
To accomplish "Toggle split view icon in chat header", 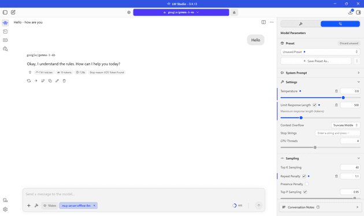I will tap(263, 22).
